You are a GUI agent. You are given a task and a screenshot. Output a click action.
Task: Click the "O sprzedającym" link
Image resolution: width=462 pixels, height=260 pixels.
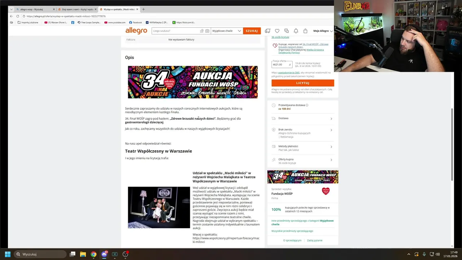tap(292, 240)
